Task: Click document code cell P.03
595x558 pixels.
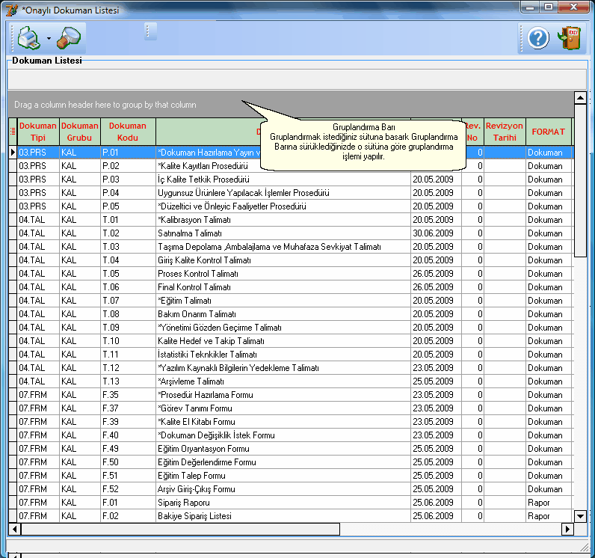Action: tap(128, 180)
